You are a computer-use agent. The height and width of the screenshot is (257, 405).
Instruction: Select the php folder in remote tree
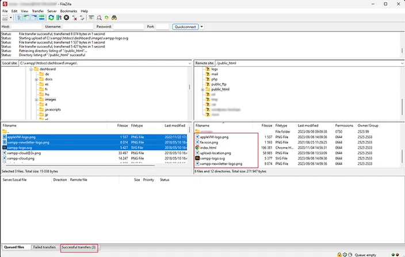[214, 79]
